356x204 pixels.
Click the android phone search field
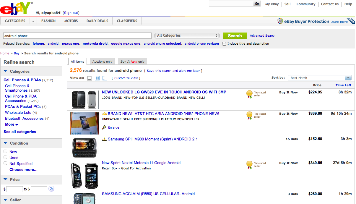coord(77,36)
